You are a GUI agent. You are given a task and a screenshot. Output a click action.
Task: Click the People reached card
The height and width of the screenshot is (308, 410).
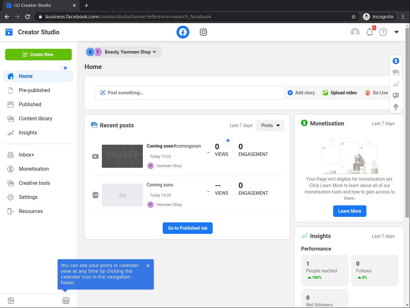click(325, 270)
